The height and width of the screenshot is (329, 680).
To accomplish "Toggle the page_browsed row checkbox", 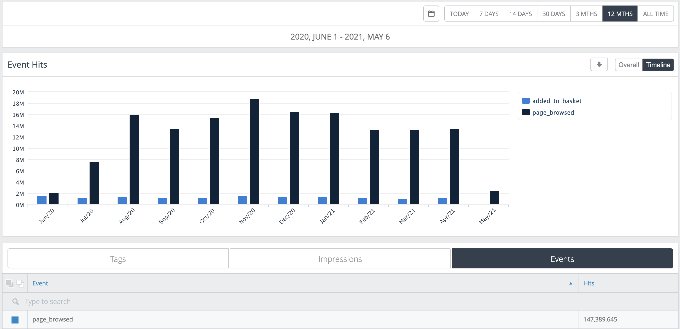I will [x=15, y=320].
